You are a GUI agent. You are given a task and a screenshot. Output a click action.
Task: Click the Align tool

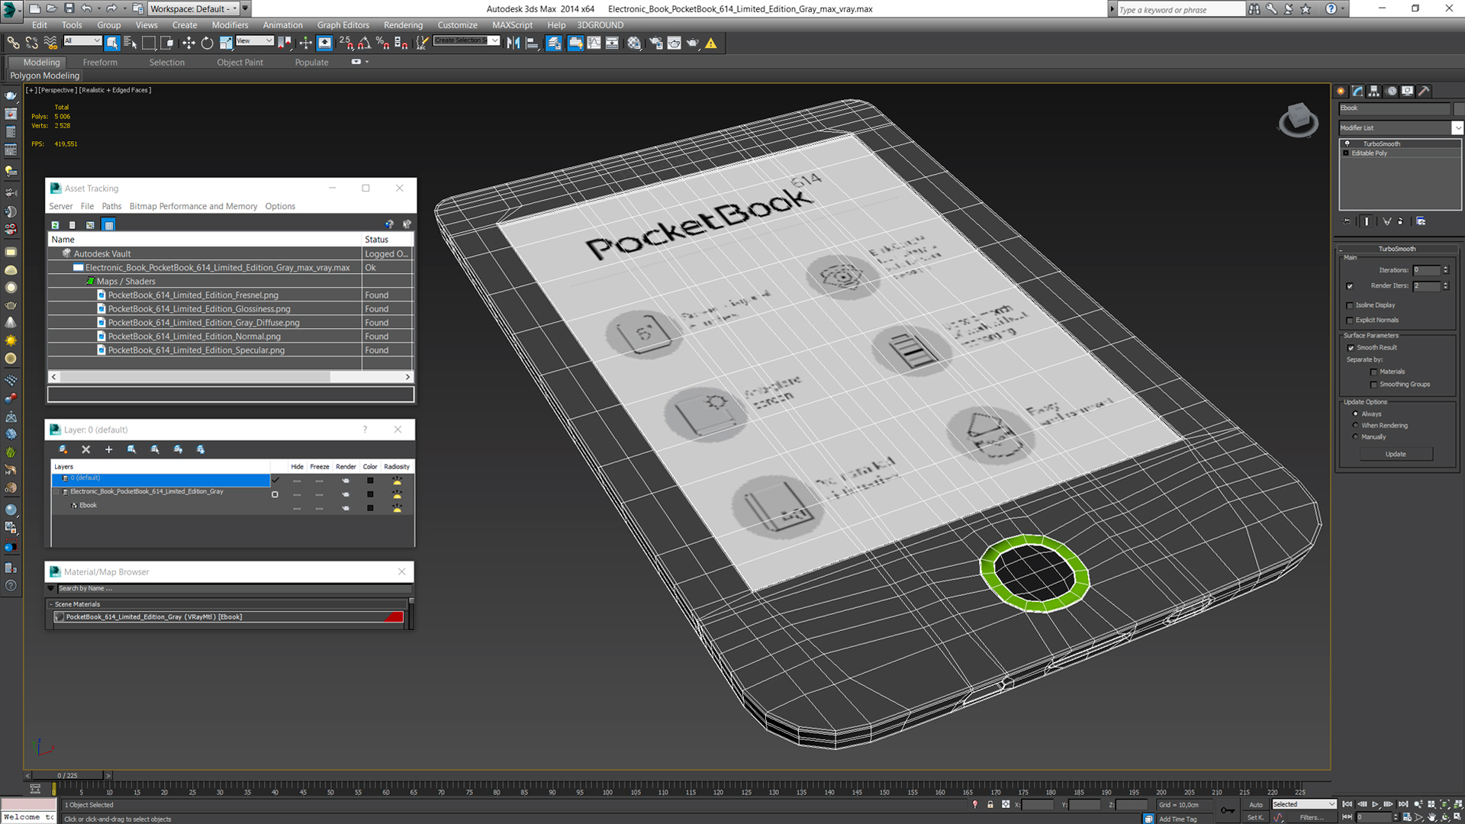[533, 43]
